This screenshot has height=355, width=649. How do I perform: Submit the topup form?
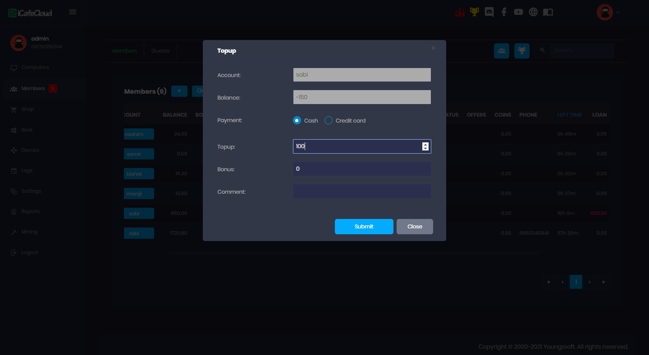tap(364, 227)
